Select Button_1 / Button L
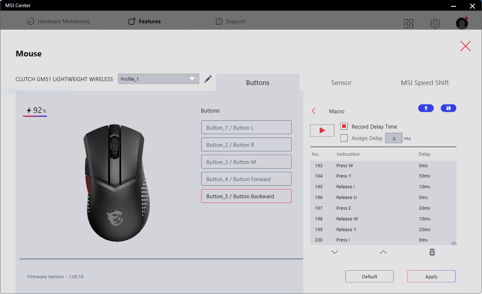 (x=246, y=128)
